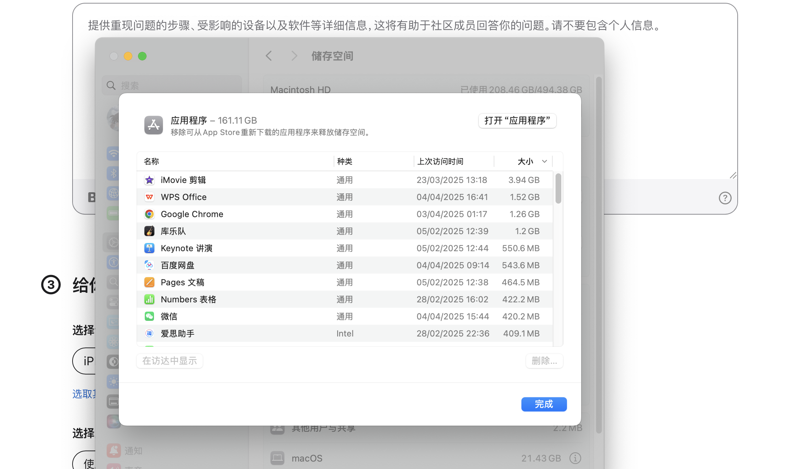
Task: Toggle sort order via 大小 chevron
Action: (544, 162)
